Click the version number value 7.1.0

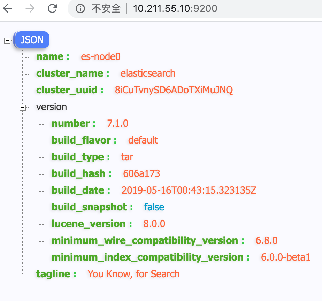(118, 124)
